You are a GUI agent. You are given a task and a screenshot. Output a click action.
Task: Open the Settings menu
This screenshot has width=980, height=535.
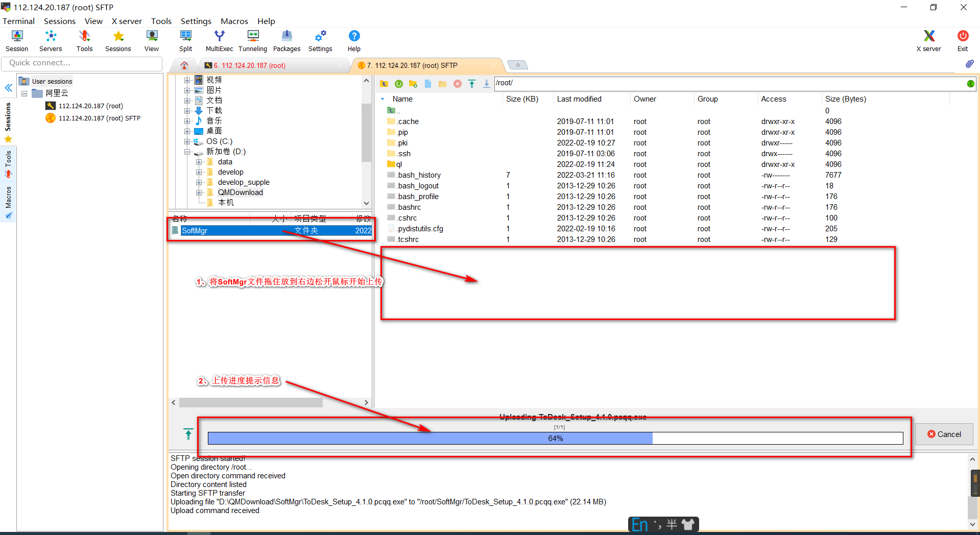(x=196, y=21)
